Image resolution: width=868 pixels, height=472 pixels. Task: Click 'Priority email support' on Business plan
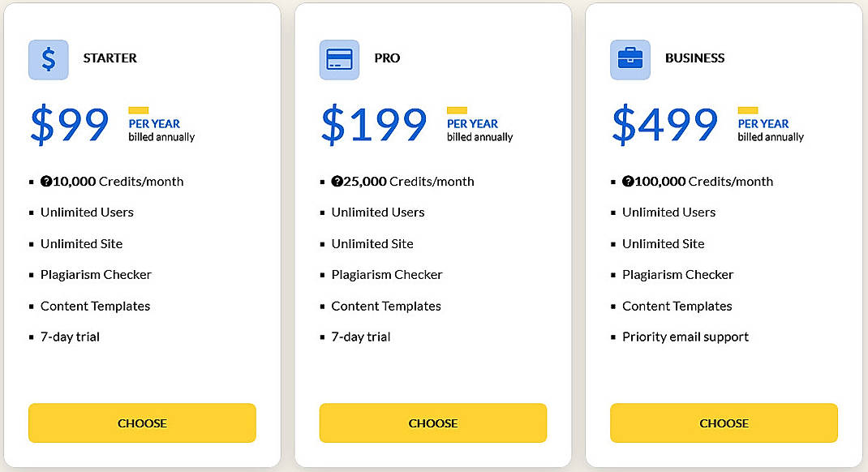[685, 337]
